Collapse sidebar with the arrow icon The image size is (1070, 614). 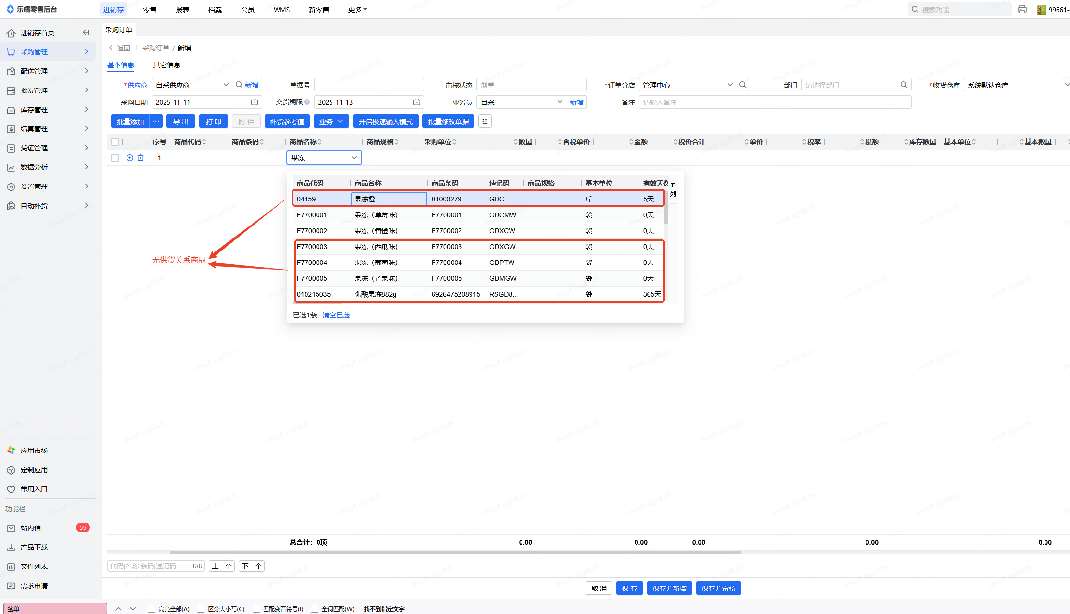(x=86, y=32)
